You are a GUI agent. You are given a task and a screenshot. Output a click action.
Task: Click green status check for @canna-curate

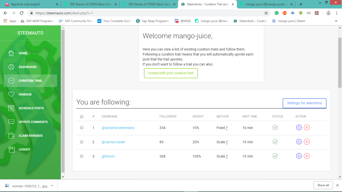[275, 142]
